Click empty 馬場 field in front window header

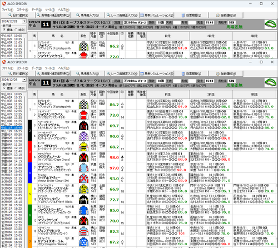click(x=192, y=81)
